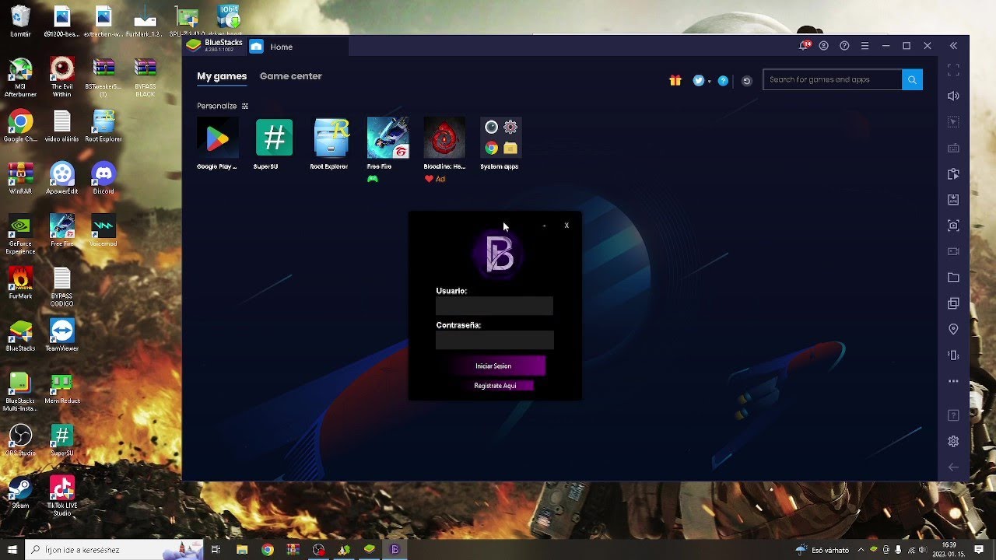Viewport: 996px width, 560px height.
Task: Show hidden system tray icons
Action: pos(861,550)
